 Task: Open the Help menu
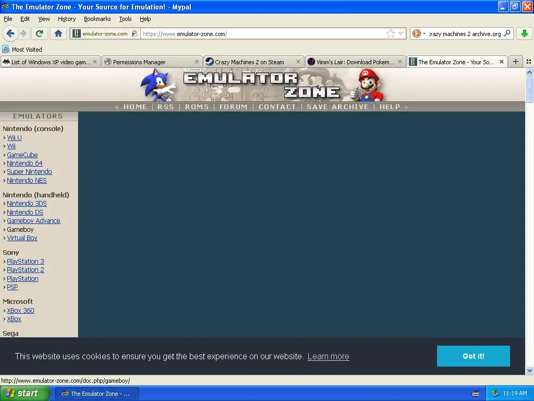[x=145, y=19]
